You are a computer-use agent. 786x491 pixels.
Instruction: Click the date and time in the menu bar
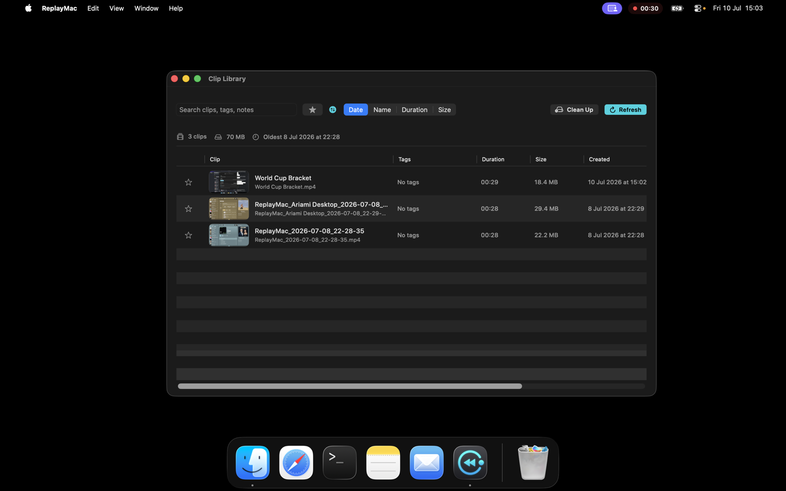pos(738,8)
